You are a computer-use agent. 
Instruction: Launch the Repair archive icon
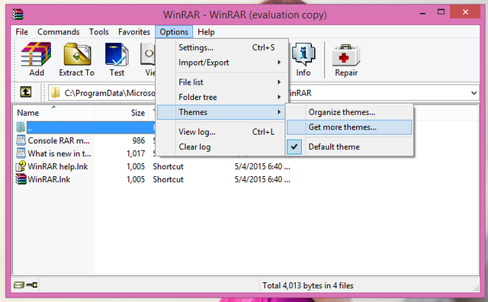[x=346, y=59]
